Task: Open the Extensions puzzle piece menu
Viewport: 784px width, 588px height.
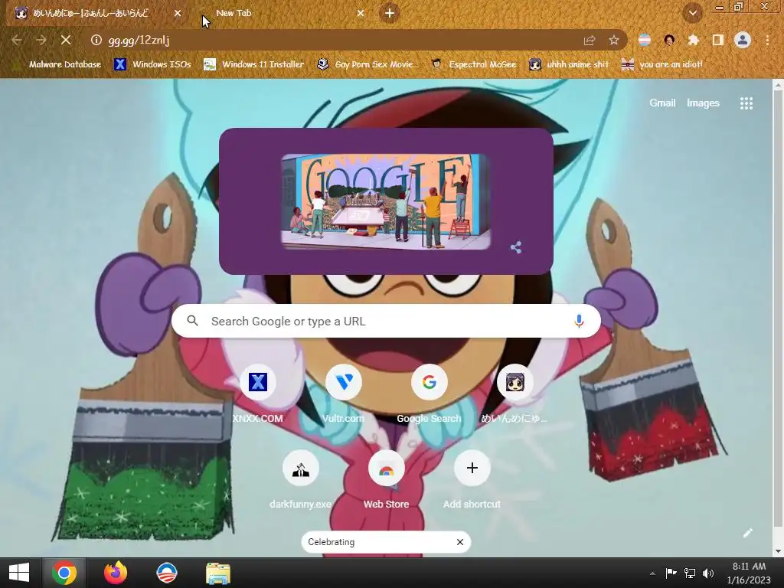Action: tap(693, 40)
